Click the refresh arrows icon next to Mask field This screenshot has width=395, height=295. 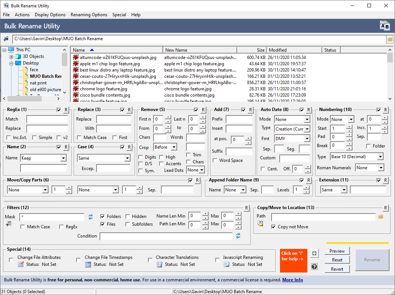(91, 217)
